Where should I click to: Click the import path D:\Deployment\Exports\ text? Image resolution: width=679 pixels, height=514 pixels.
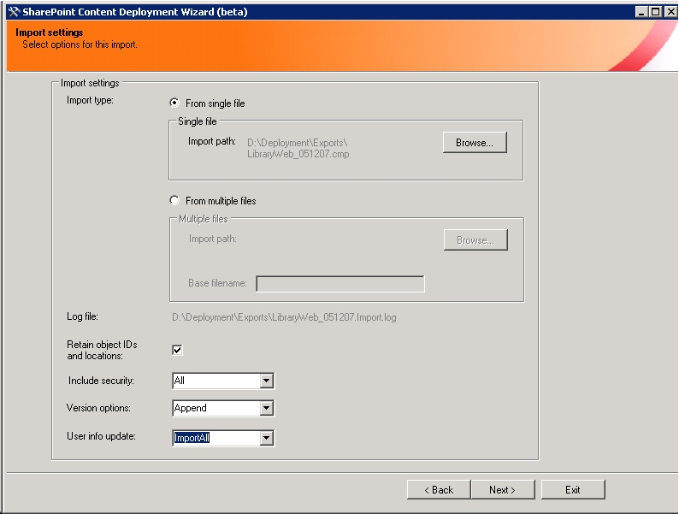click(x=298, y=143)
